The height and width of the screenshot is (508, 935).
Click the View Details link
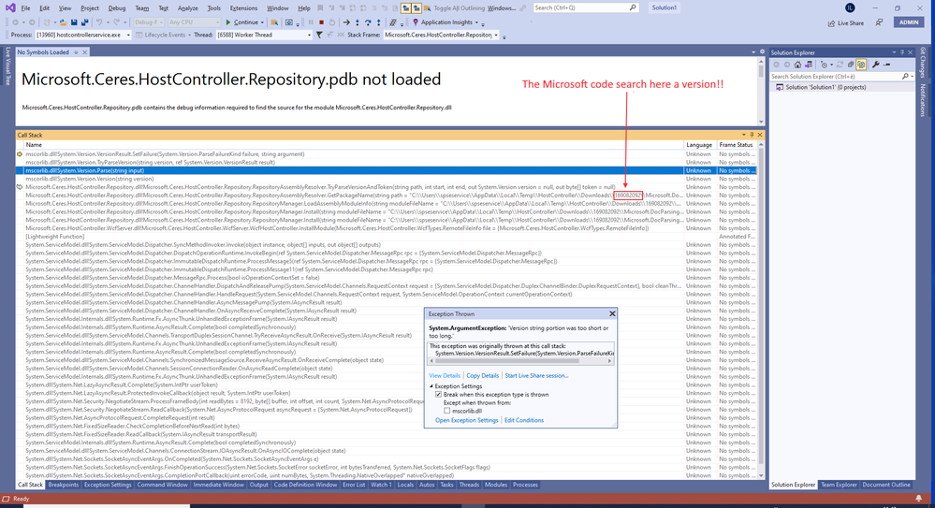[445, 376]
